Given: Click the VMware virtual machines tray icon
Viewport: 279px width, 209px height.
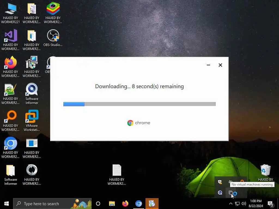Looking at the screenshot, I should 231,193.
